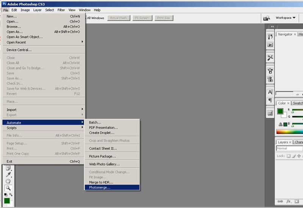303x208 pixels.
Task: Choose Device Central
Action: (x=44, y=50)
